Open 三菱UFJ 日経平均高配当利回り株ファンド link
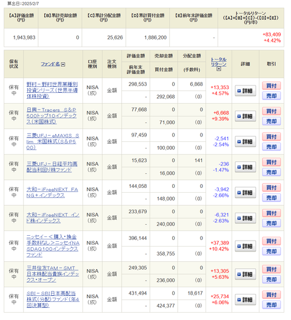291x320 pixels. (x=52, y=167)
